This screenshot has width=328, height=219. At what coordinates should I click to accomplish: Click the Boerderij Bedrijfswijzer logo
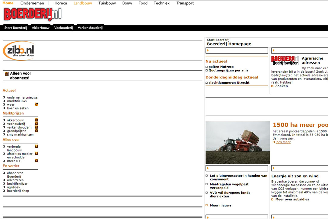pos(285,61)
